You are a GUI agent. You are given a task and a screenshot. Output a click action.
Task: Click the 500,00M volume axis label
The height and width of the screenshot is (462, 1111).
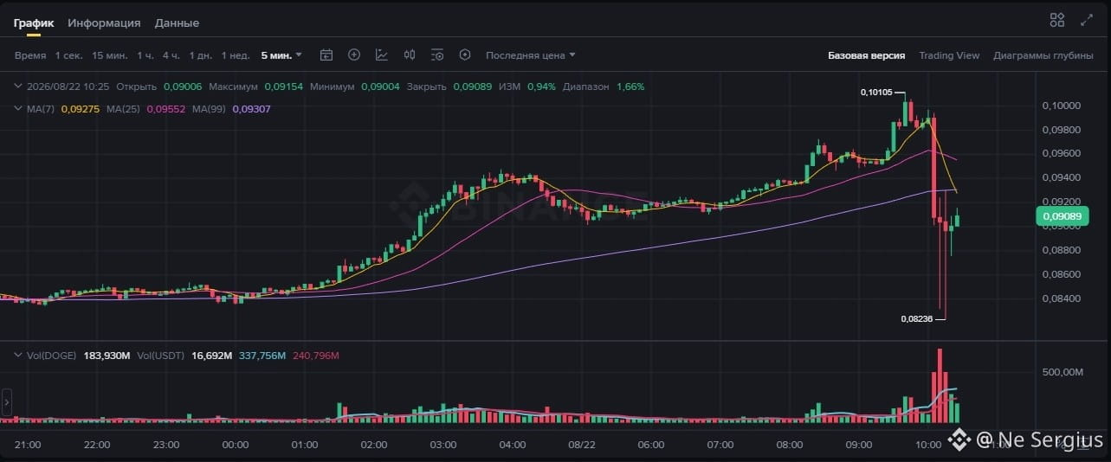pos(1064,372)
